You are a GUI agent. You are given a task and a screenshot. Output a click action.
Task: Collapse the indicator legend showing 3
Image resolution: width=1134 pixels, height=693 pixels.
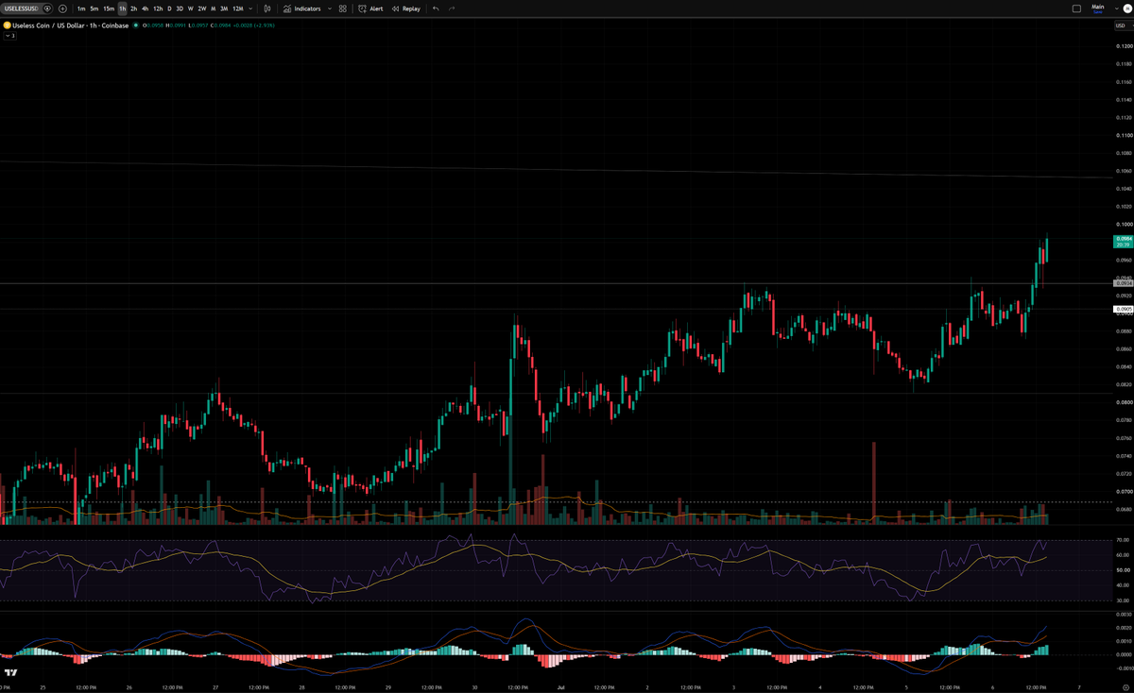click(9, 36)
